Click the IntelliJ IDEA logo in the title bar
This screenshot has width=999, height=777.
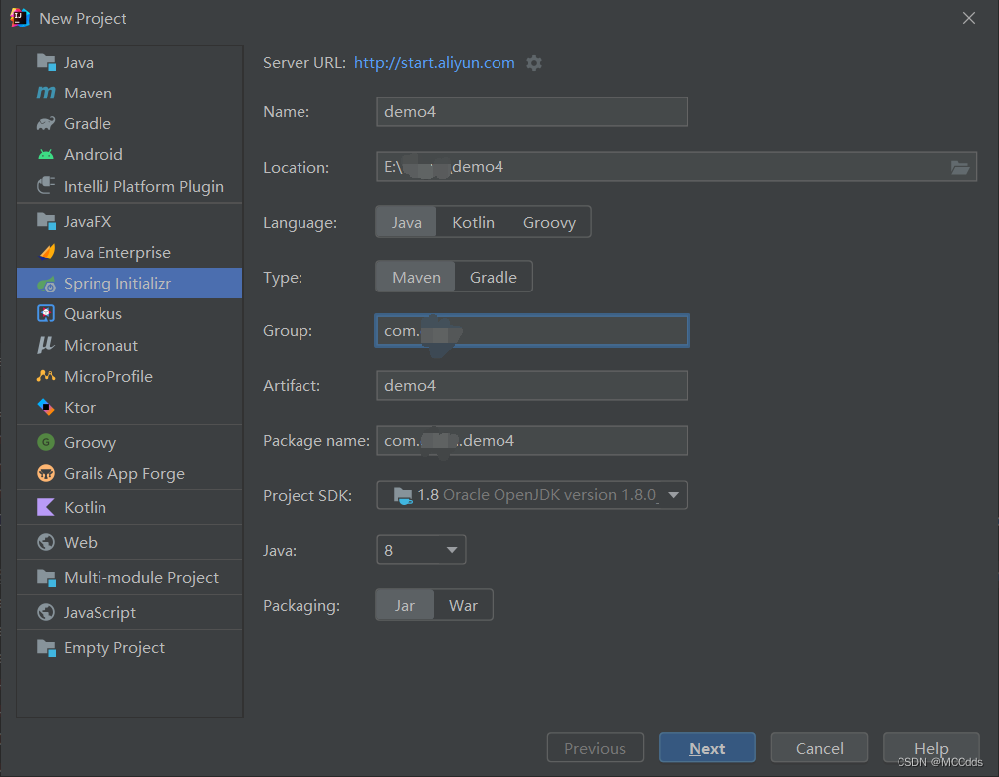pyautogui.click(x=20, y=18)
